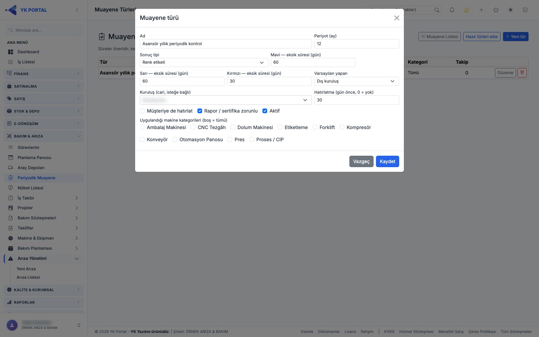Image resolution: width=539 pixels, height=337 pixels.
Task: Select Planlama Panosu in sidebar
Action: pos(44,158)
